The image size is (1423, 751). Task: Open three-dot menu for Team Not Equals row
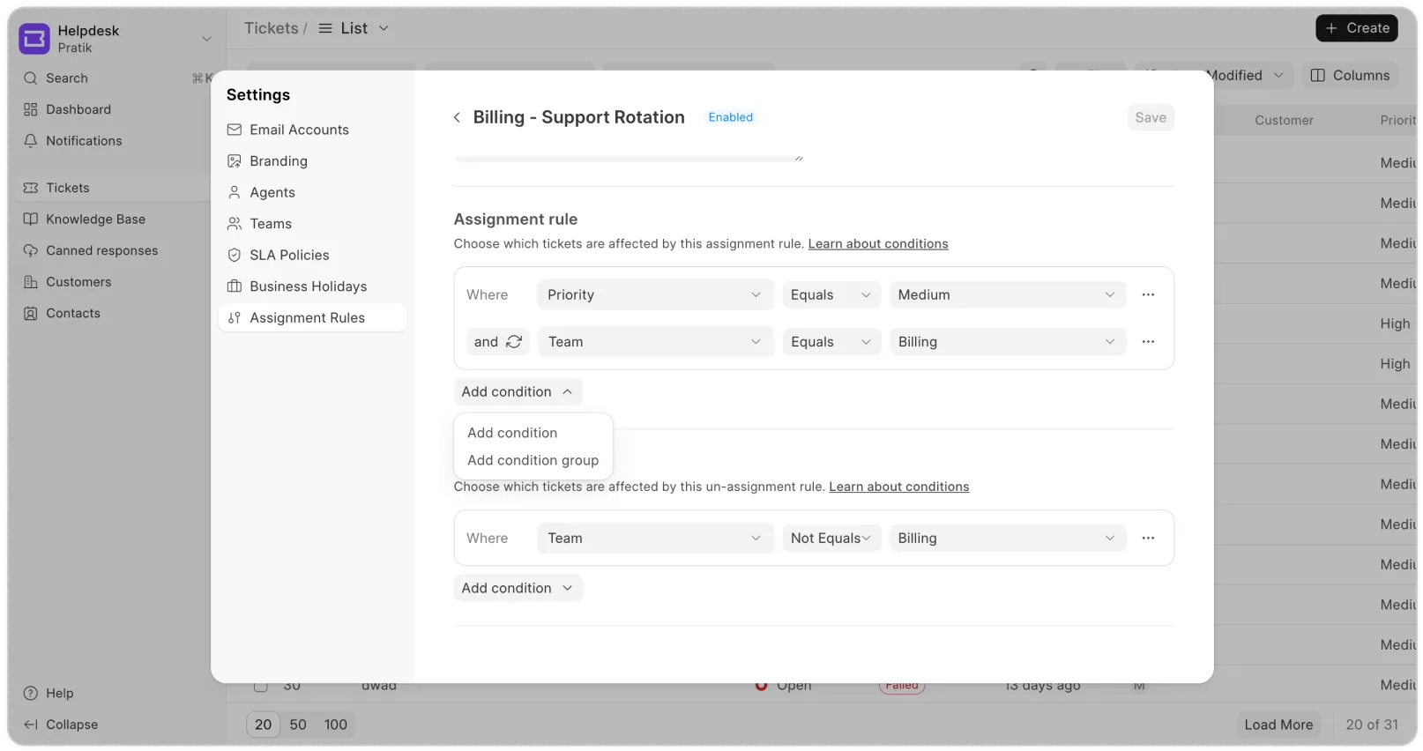click(1148, 538)
